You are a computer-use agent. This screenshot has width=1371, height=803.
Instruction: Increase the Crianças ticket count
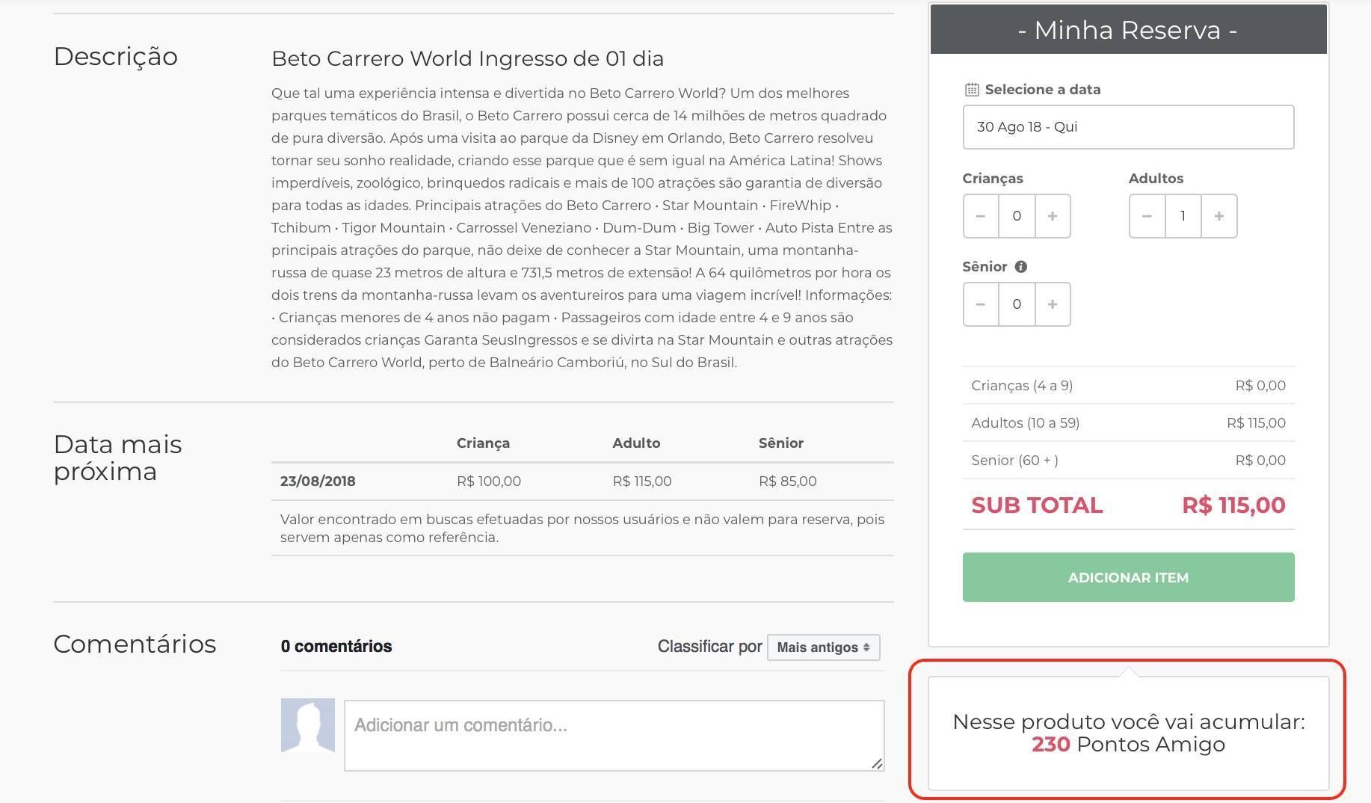coord(1053,216)
